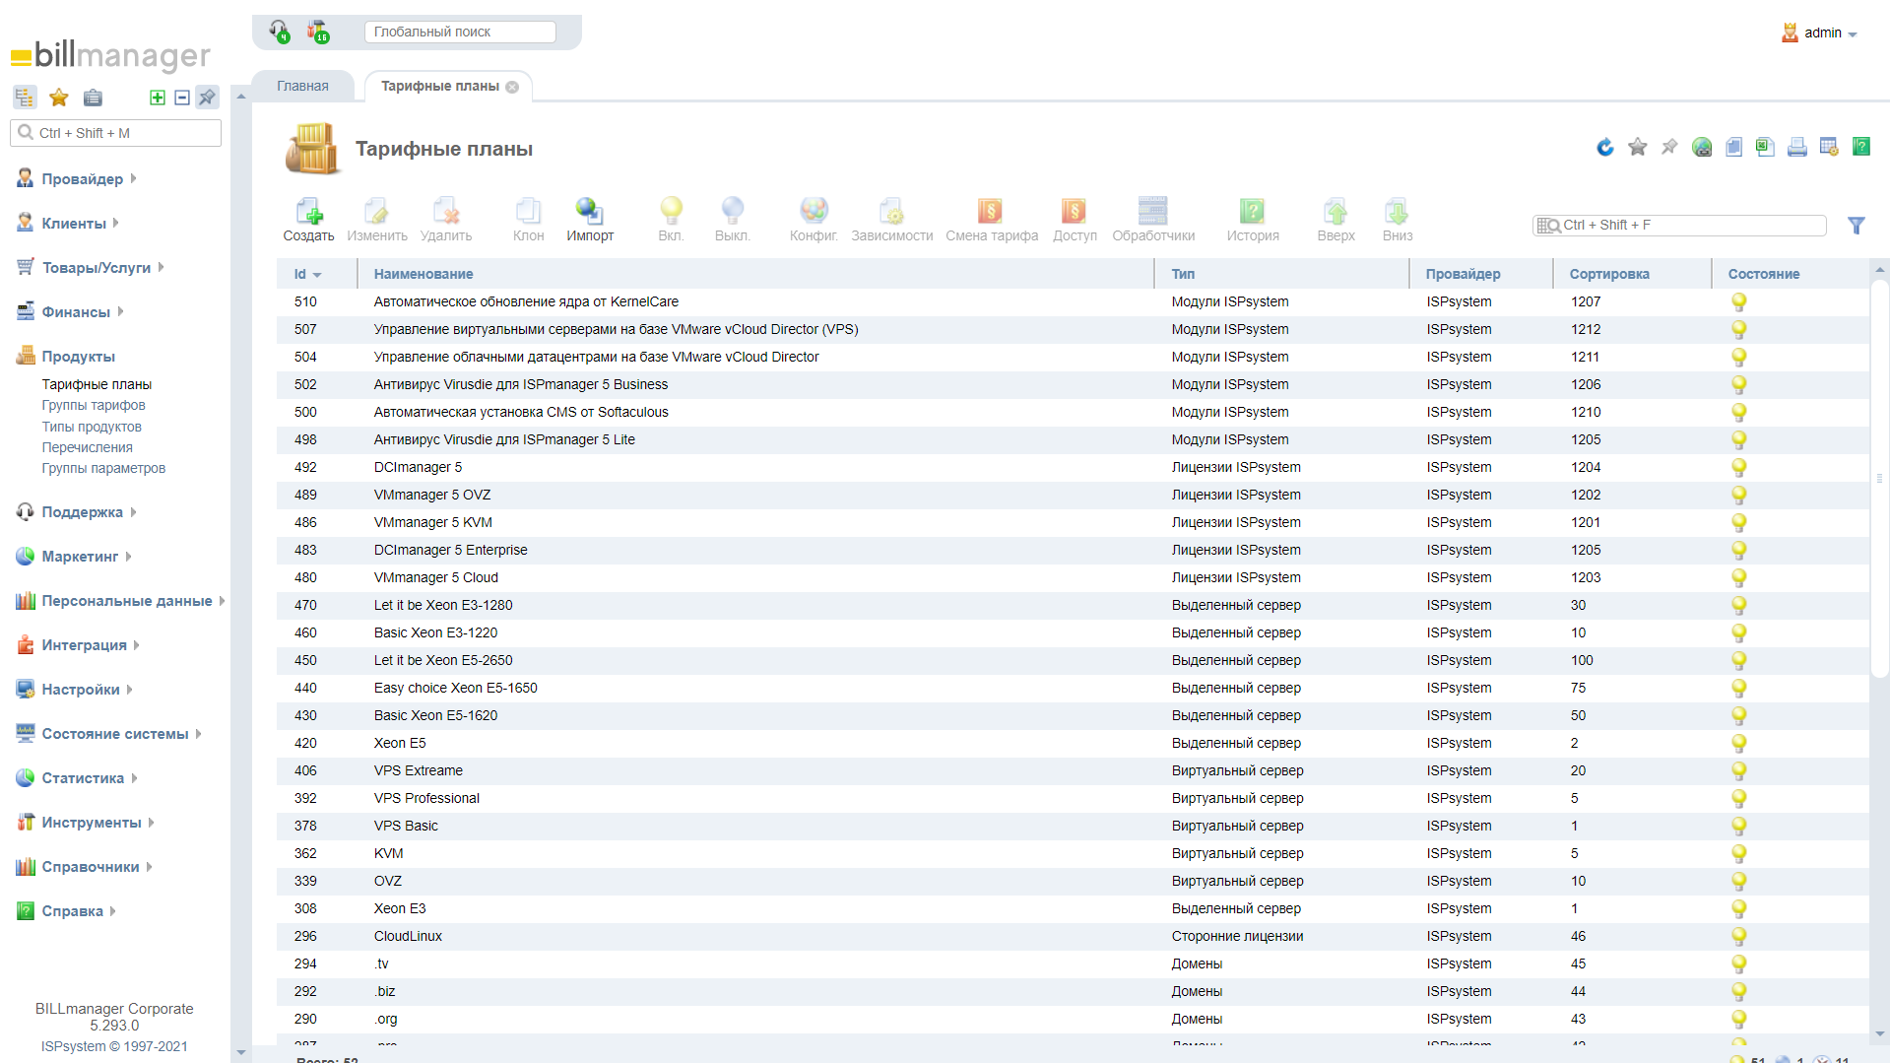Toggle status bulb for DCImanager 5 row
This screenshot has height=1063, width=1890.
1738,468
